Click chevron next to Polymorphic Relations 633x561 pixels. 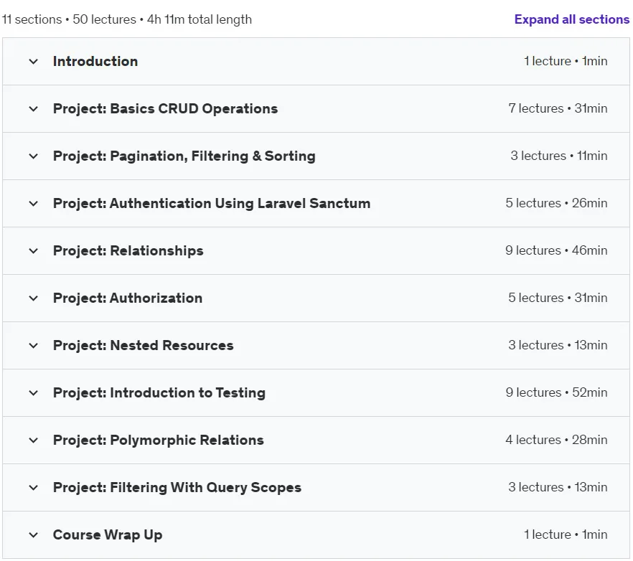tap(34, 440)
